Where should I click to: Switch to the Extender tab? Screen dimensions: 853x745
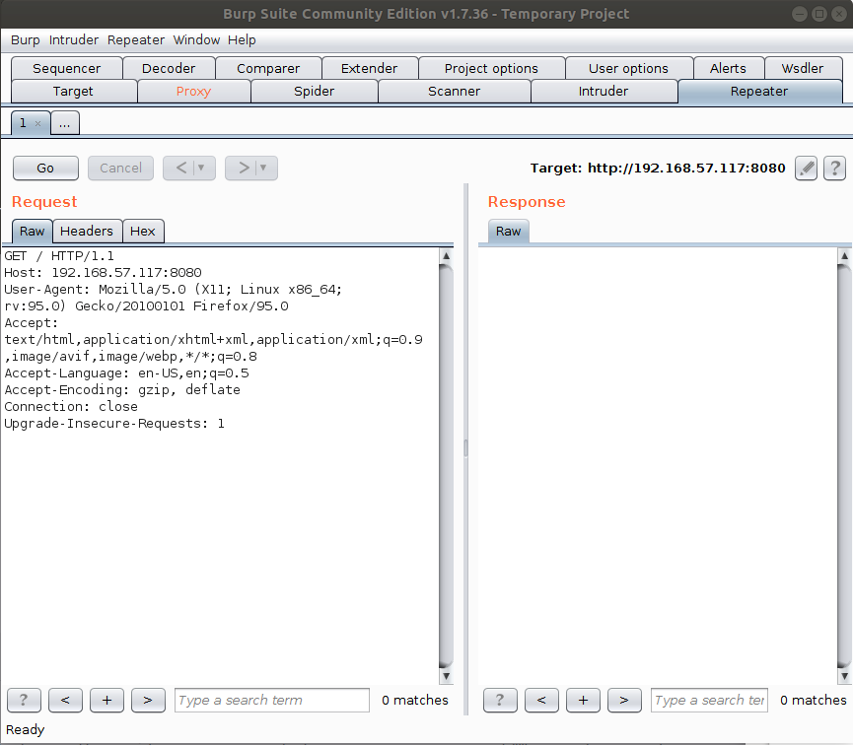pyautogui.click(x=370, y=69)
